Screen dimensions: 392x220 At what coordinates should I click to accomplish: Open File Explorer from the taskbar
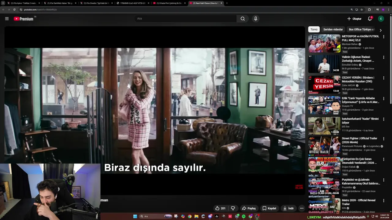196,216
